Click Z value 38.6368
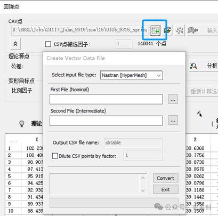218x216 pixels. (195, 148)
